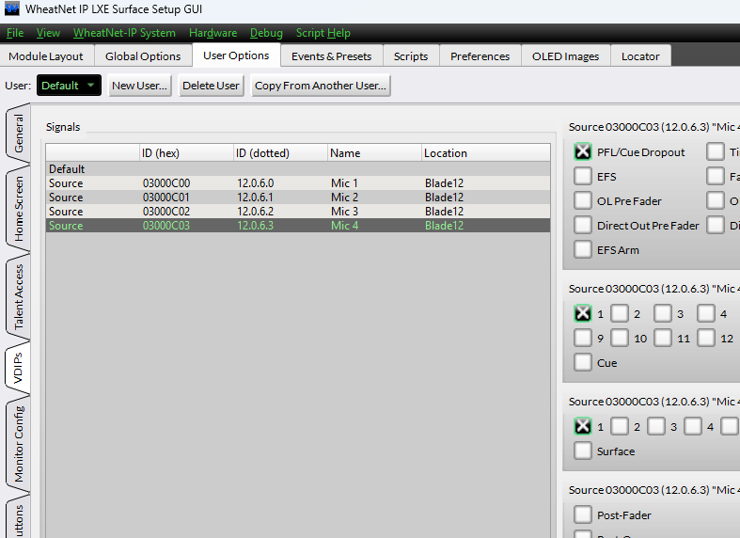The width and height of the screenshot is (740, 538).
Task: Uncheck PFL/Cue Dropout checkbox
Action: click(x=583, y=152)
